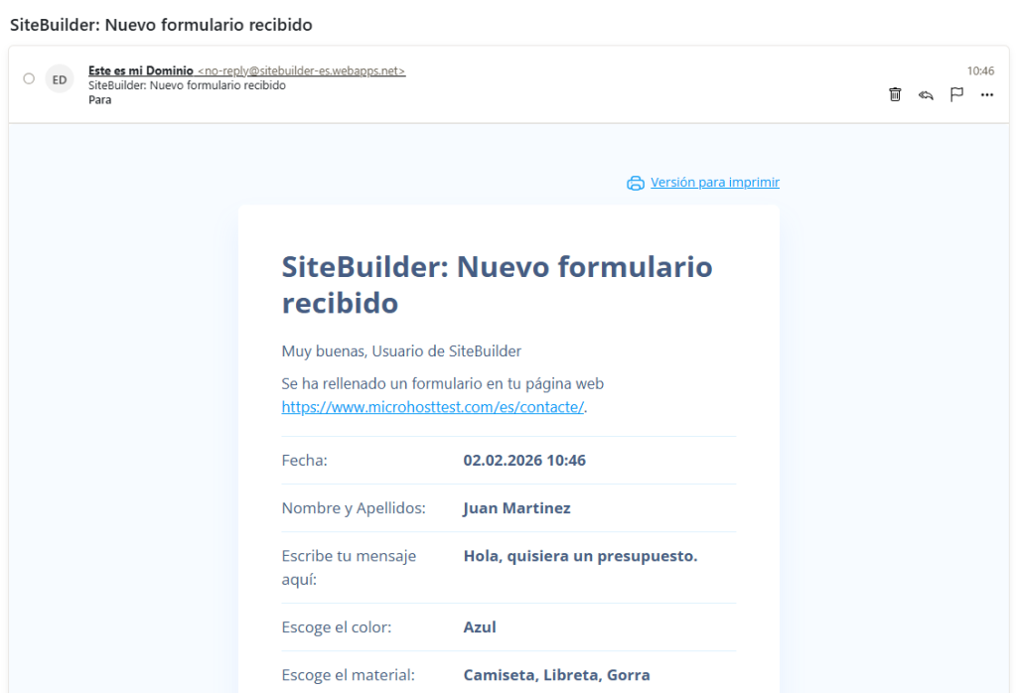This screenshot has height=693, width=1017.
Task: Click the email subject title at top
Action: [x=161, y=25]
